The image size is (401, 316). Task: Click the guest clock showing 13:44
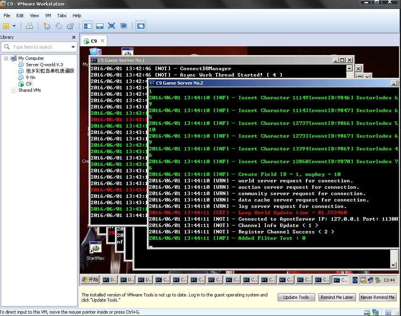tap(389, 280)
